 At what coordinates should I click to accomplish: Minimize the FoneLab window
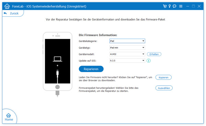[x=187, y=6]
